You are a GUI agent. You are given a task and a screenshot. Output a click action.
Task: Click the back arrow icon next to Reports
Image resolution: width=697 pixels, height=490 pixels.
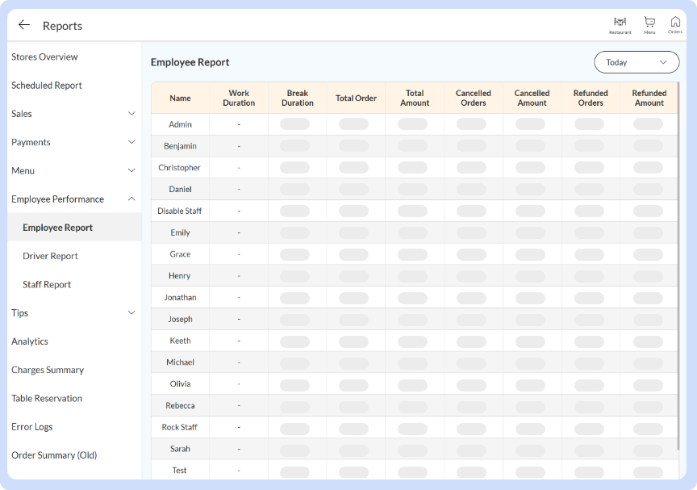24,25
